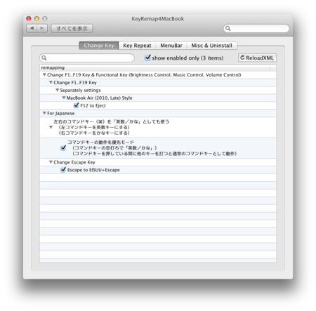Click the すべてを表示 button
Image resolution: width=316 pixels, height=311 pixels.
72,28
